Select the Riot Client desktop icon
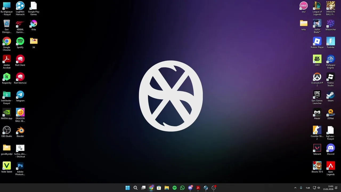The image size is (341, 192). coord(20,61)
